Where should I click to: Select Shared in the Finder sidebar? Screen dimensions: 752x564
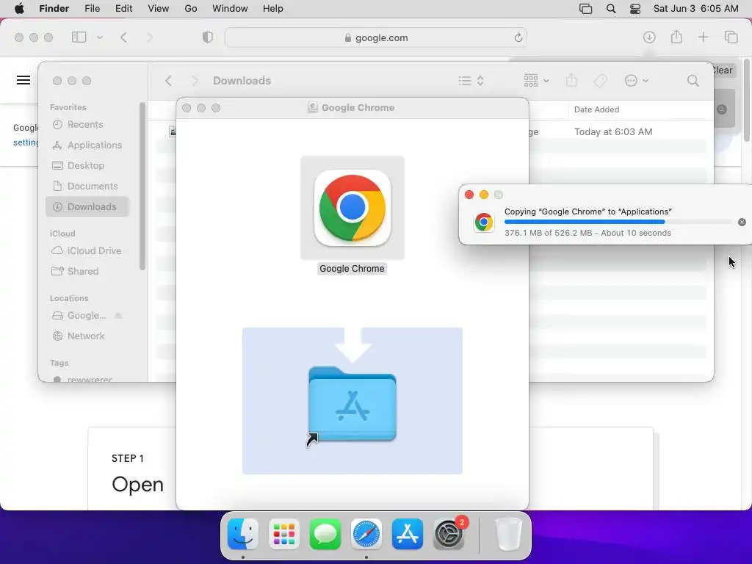click(87, 272)
